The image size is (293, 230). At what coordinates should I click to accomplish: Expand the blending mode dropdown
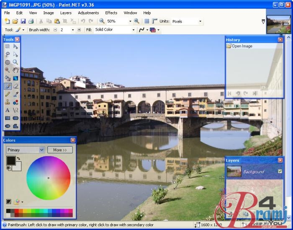pyautogui.click(x=158, y=30)
